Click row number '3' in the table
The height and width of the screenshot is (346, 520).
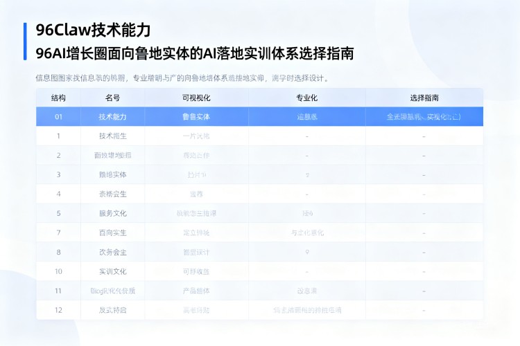click(x=58, y=174)
